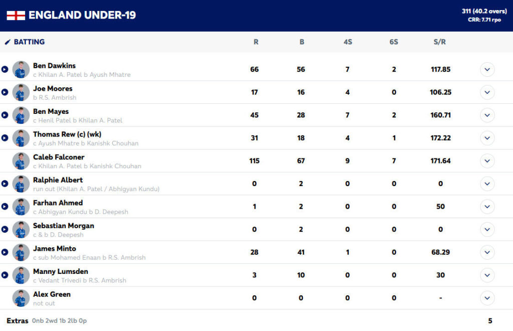Expand Caleb Falconer innings details
This screenshot has width=513, height=331.
[x=487, y=161]
